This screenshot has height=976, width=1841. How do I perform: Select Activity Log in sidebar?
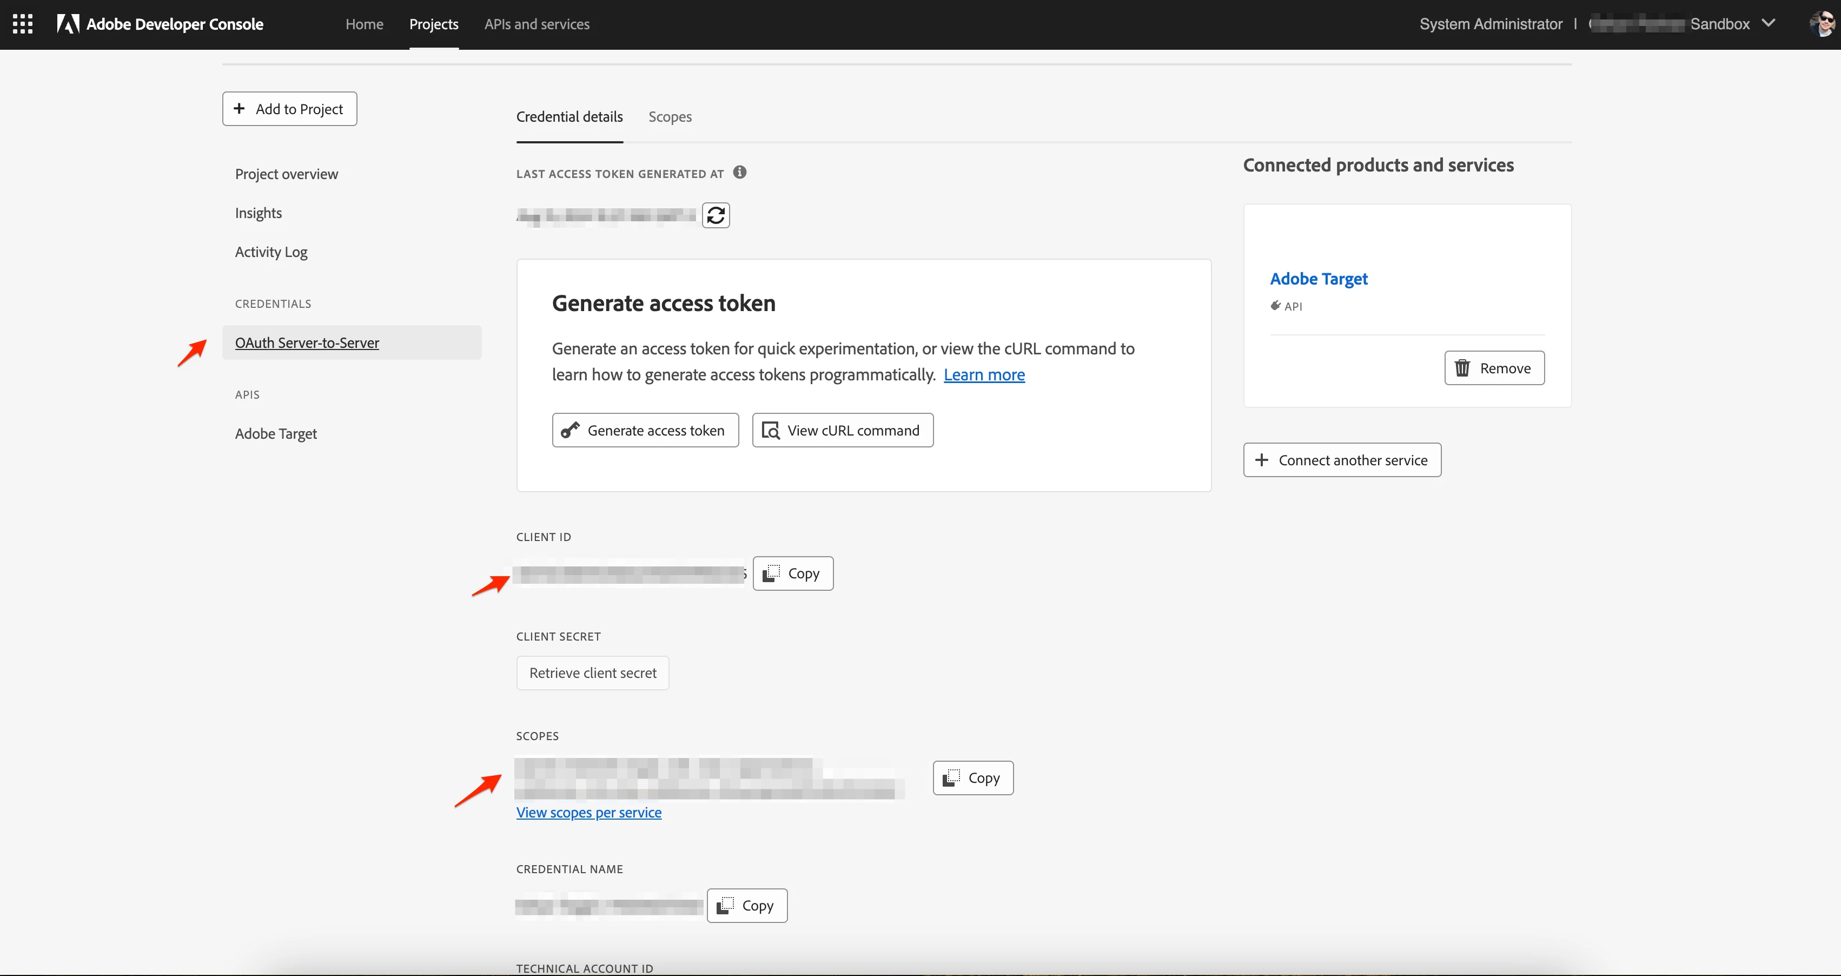271,252
